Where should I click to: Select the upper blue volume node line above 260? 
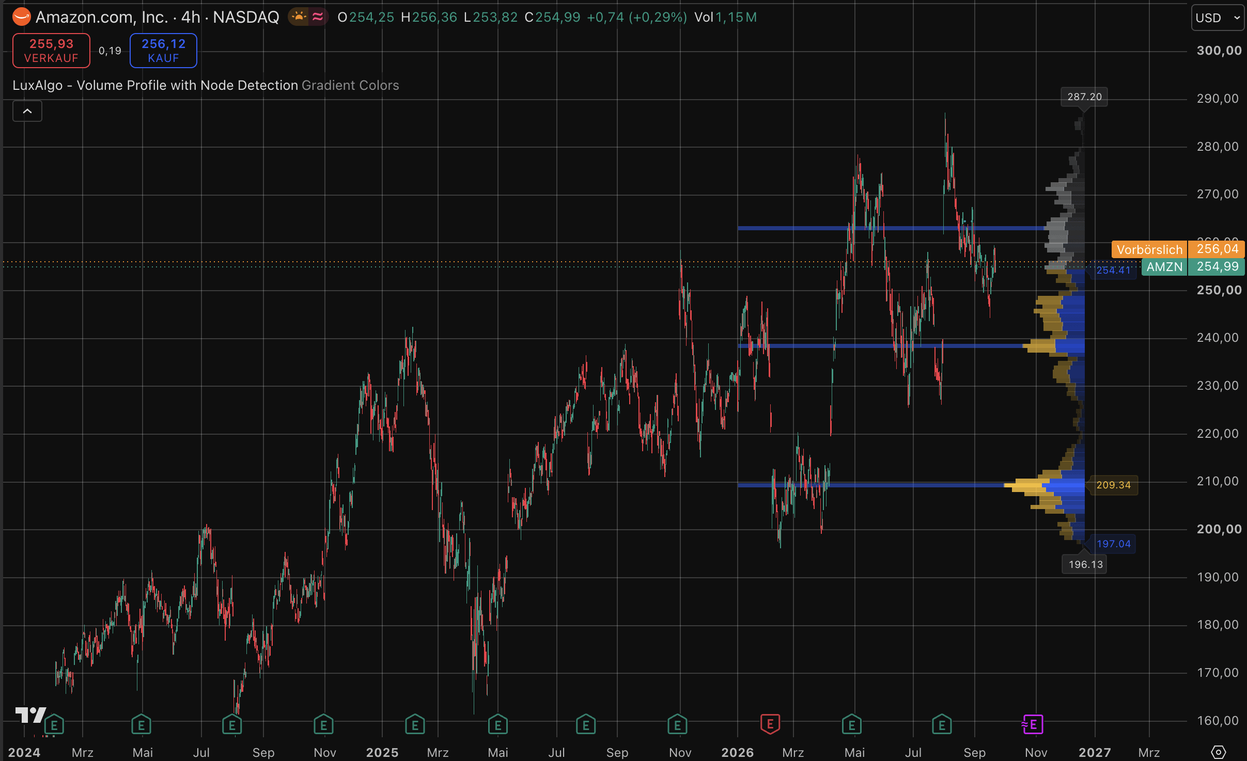(x=891, y=228)
